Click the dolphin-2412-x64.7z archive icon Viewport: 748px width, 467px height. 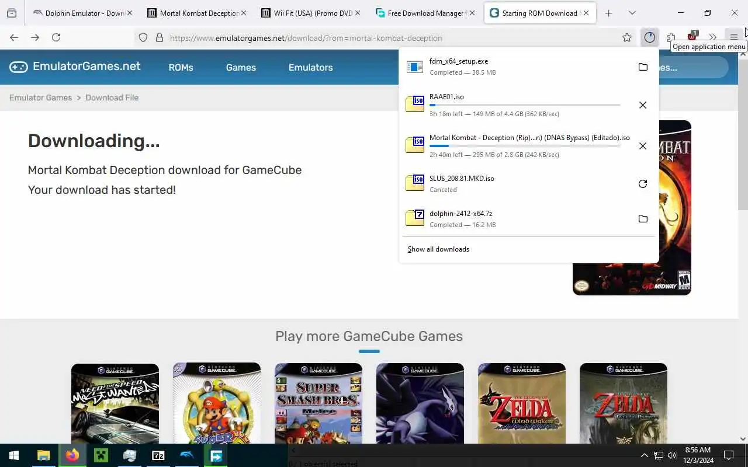pos(415,218)
